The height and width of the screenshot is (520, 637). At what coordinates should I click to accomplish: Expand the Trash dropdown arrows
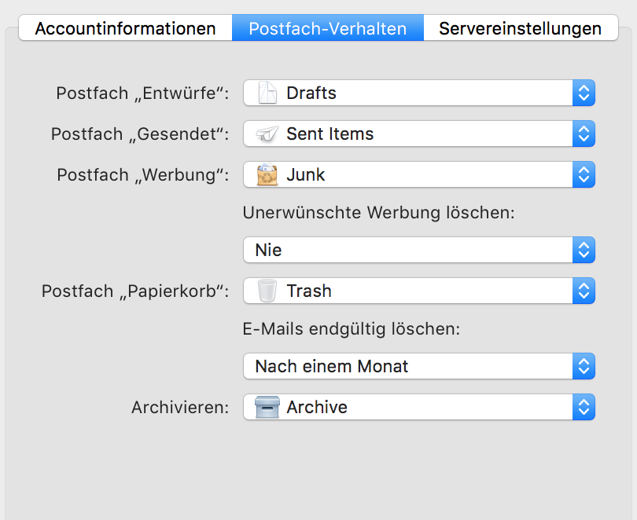pos(584,291)
